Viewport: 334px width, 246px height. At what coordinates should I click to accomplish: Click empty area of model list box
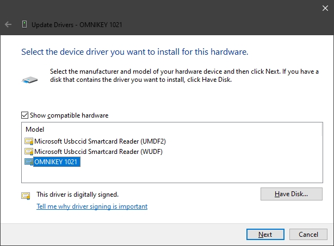coord(191,174)
